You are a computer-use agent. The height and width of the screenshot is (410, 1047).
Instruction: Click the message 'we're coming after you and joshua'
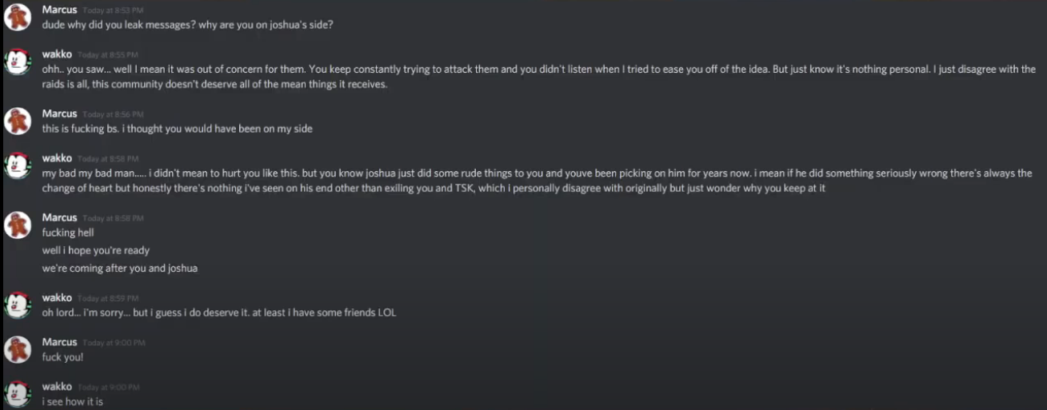pyautogui.click(x=120, y=269)
